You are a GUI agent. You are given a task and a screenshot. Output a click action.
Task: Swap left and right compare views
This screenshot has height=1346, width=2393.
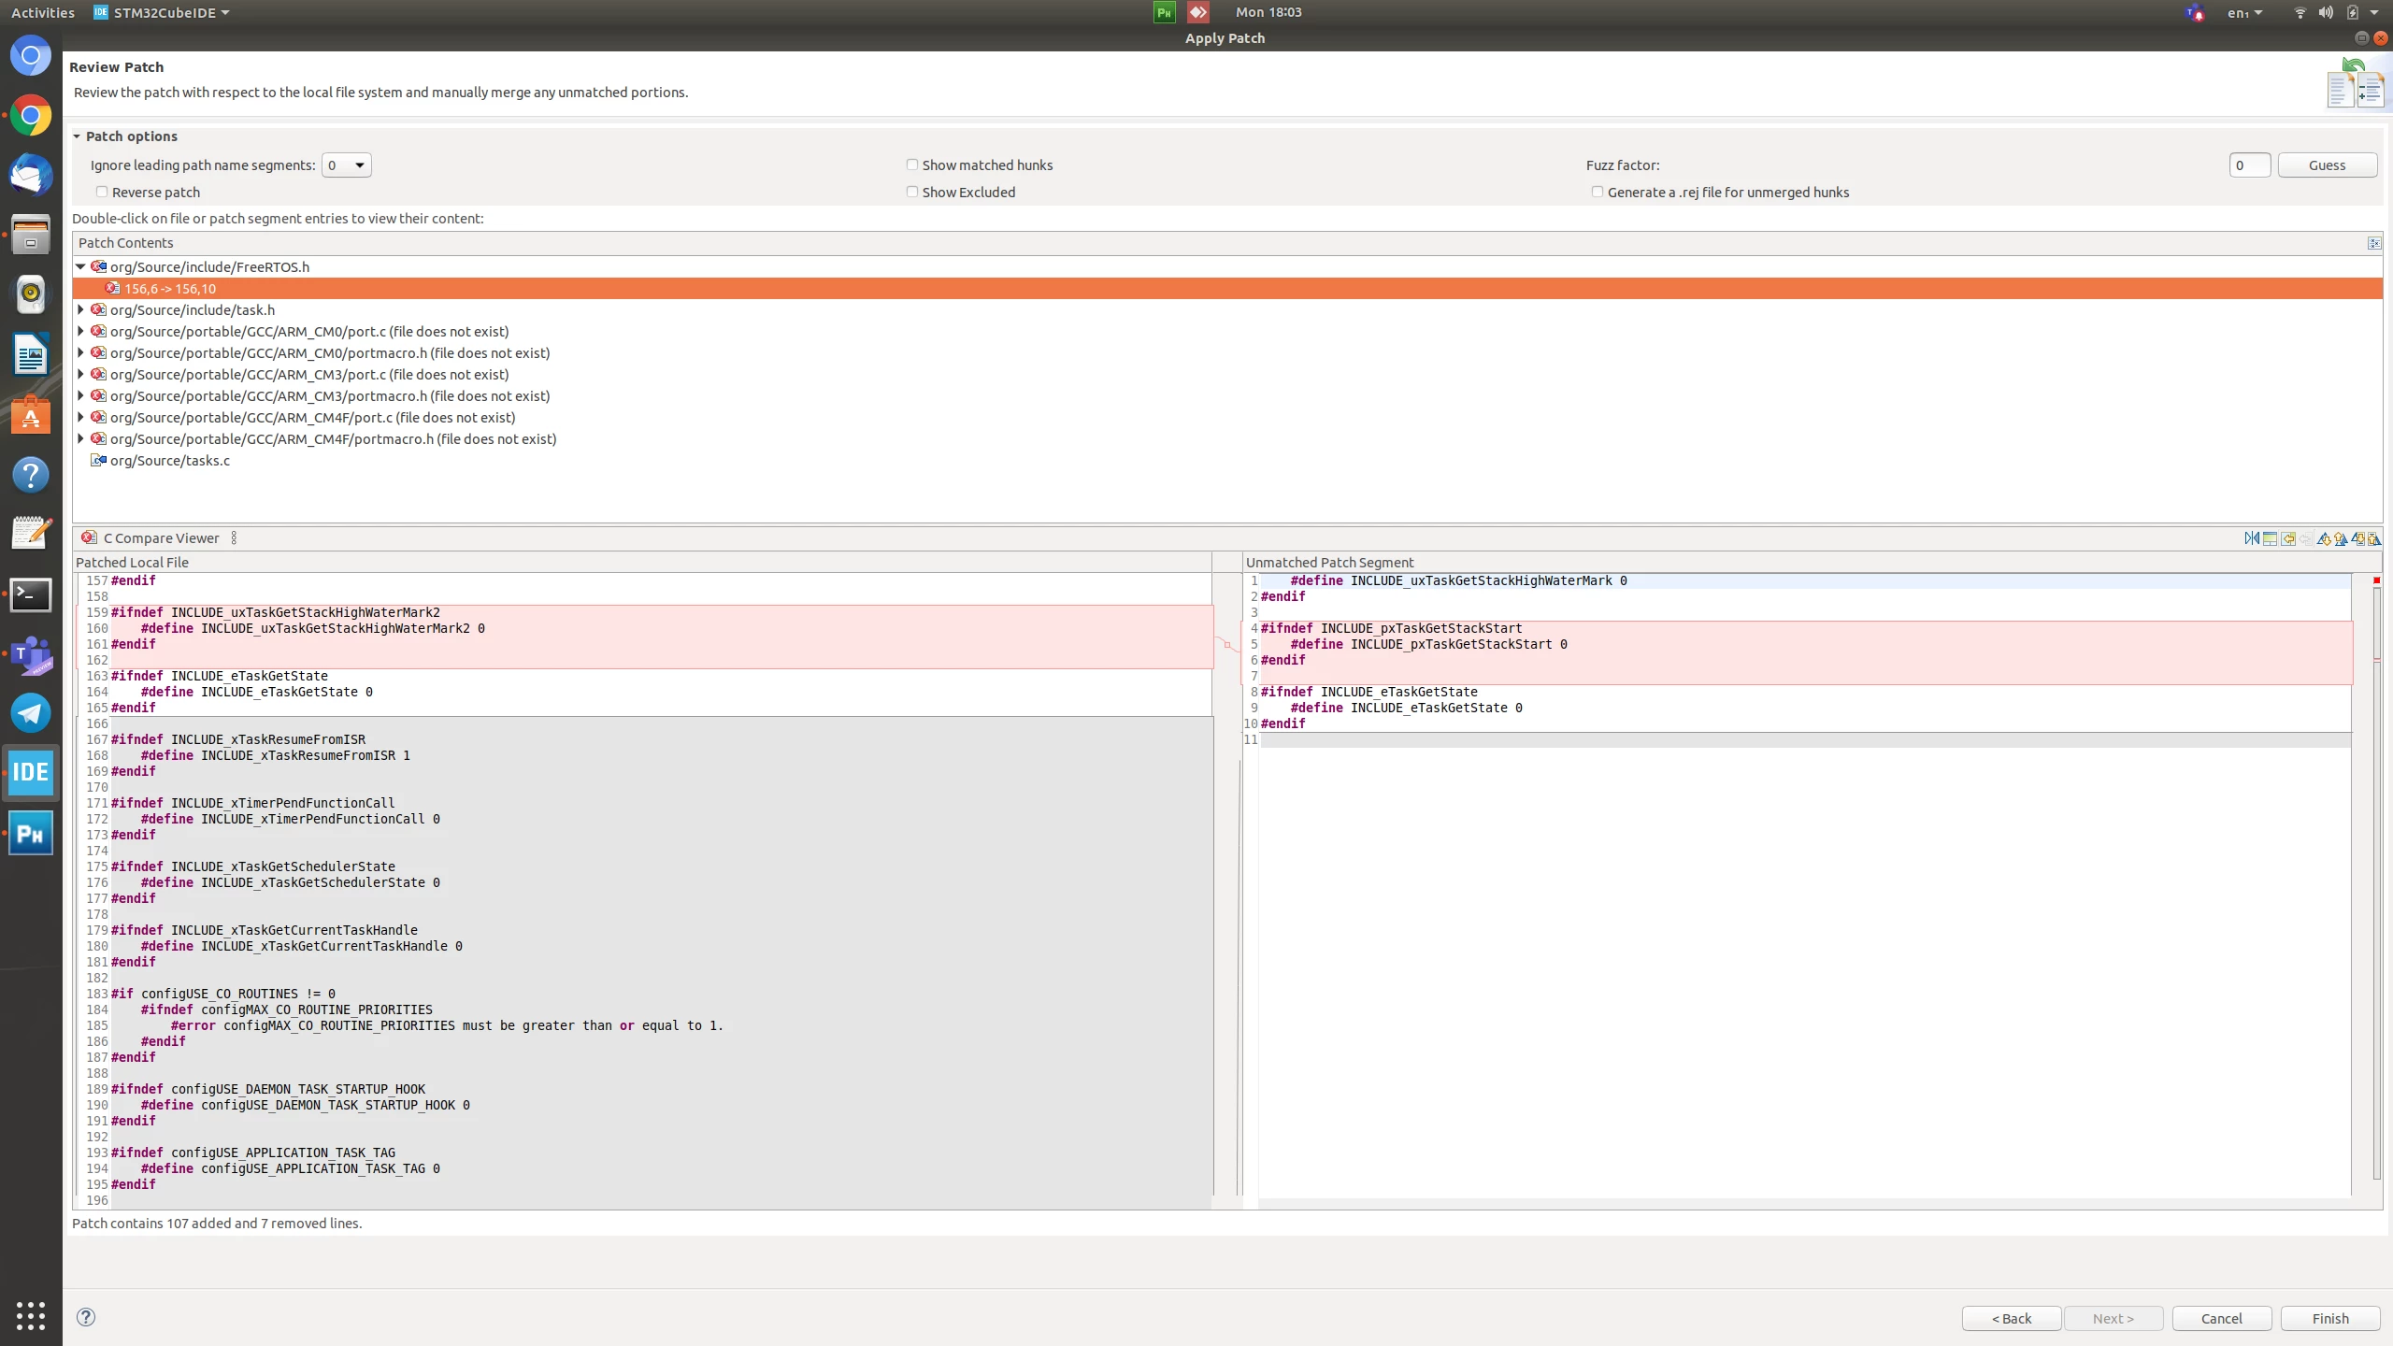[2252, 538]
